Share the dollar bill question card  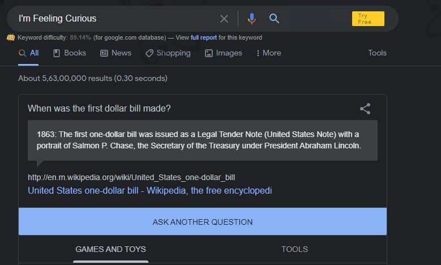pyautogui.click(x=365, y=109)
